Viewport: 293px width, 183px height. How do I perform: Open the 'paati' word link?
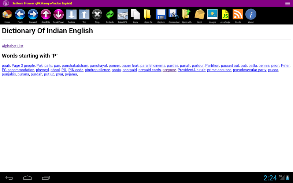[x=6, y=66]
